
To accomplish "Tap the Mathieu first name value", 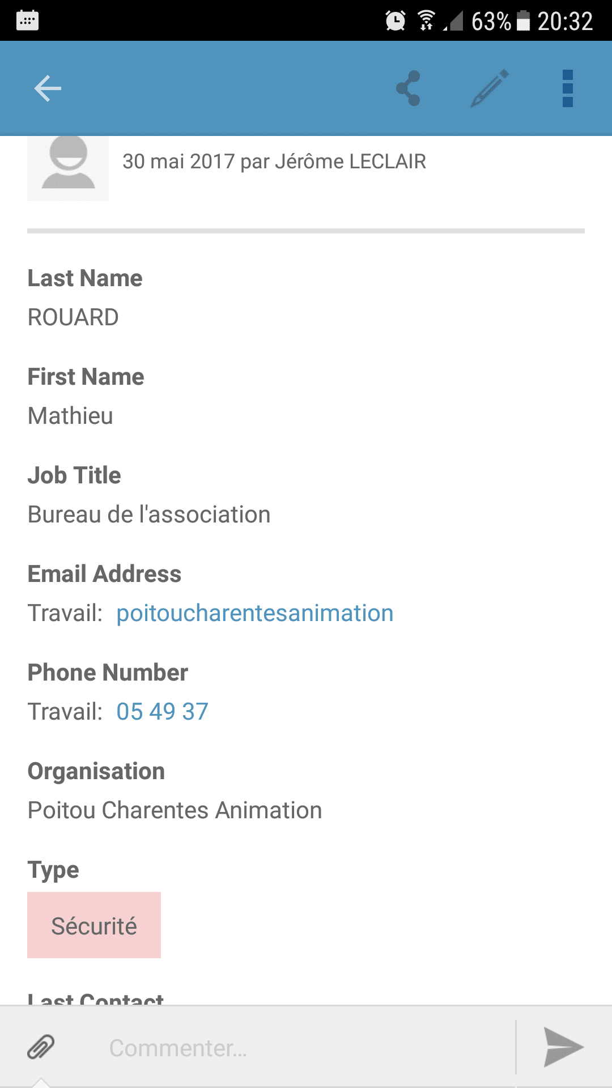I will pyautogui.click(x=70, y=416).
